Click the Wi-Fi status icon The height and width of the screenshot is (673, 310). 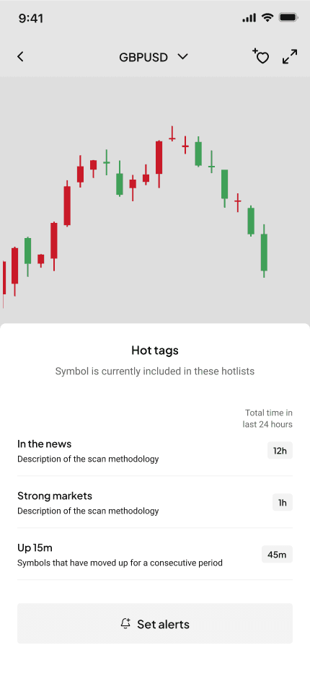pos(267,17)
